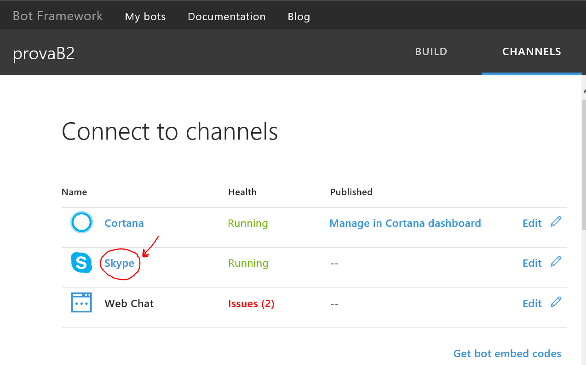View Web Chat Issues (2) status
Screen dimensions: 586x365
tap(251, 303)
